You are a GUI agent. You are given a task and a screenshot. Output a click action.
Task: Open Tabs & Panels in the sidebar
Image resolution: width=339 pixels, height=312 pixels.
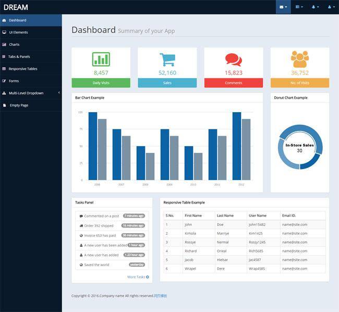click(x=19, y=56)
